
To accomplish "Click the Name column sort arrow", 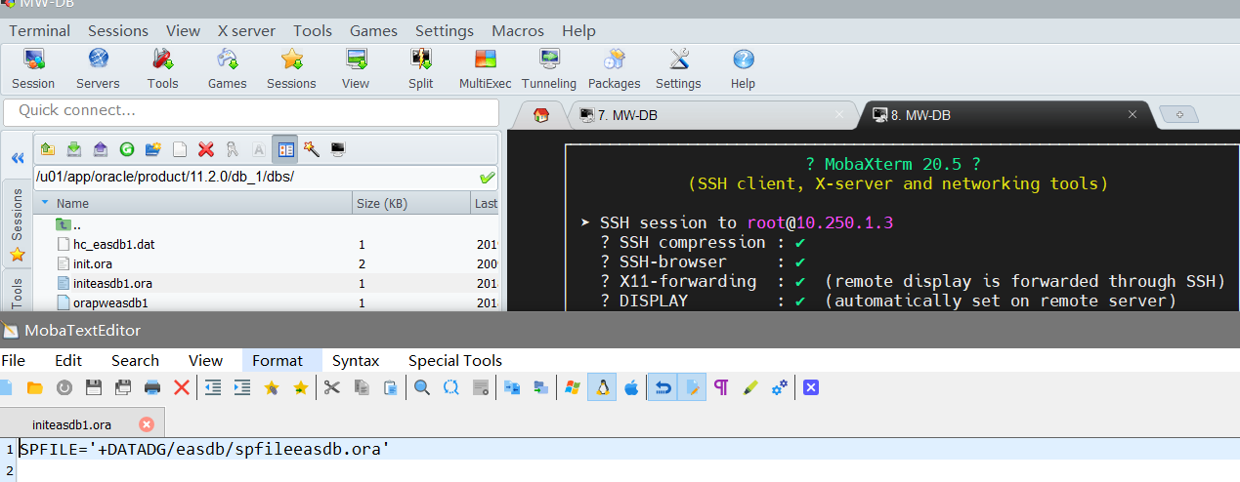I will point(45,204).
